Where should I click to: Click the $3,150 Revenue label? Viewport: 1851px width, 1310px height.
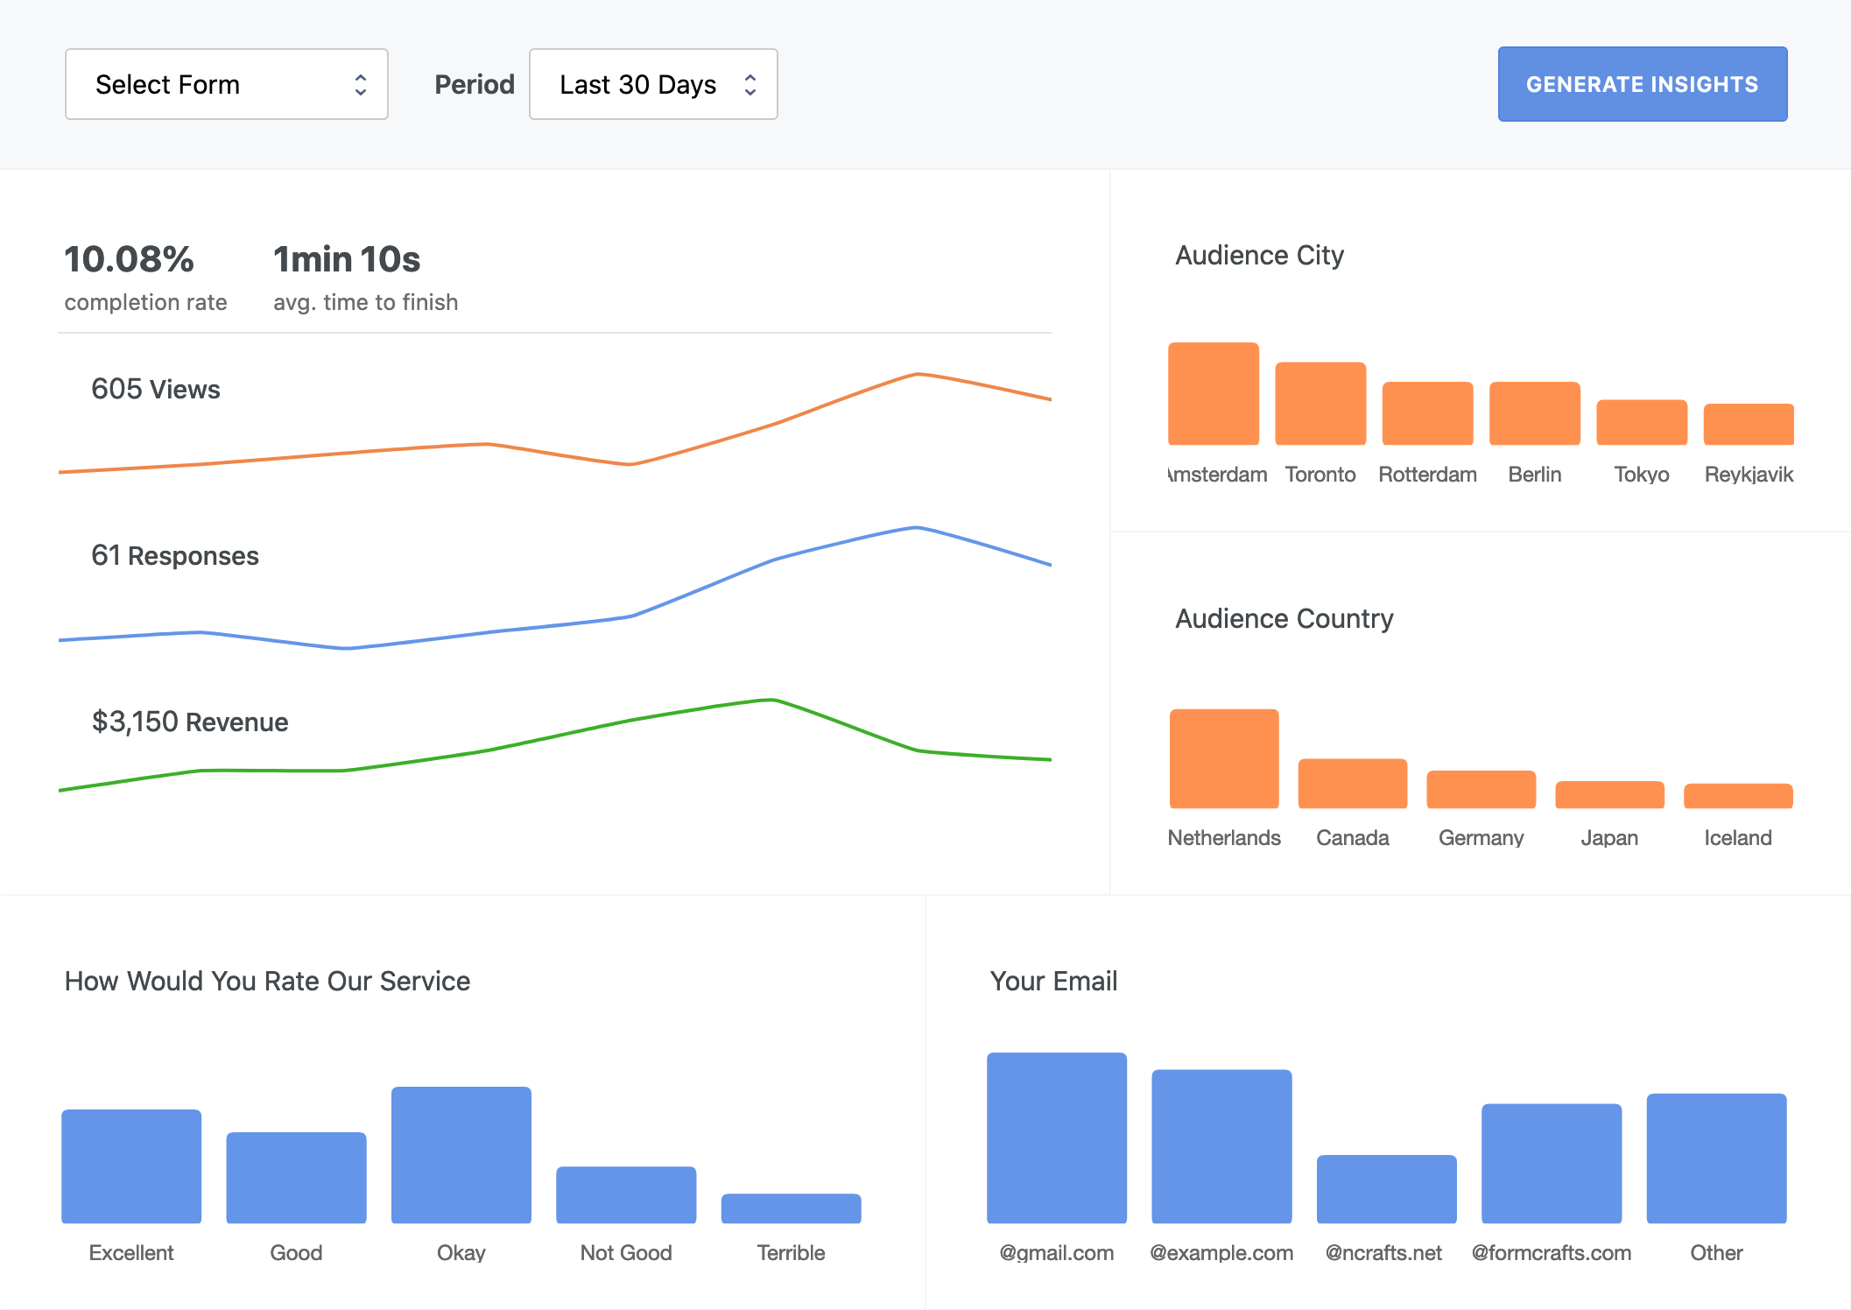190,722
